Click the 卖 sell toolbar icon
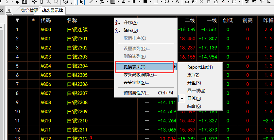This screenshot has height=140, width=274. pyautogui.click(x=254, y=2)
